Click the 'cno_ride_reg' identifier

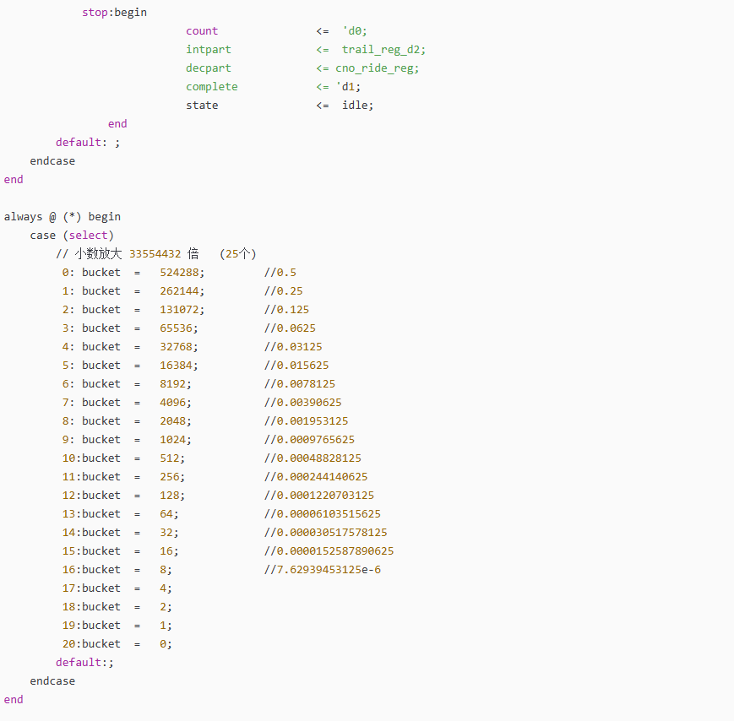376,68
